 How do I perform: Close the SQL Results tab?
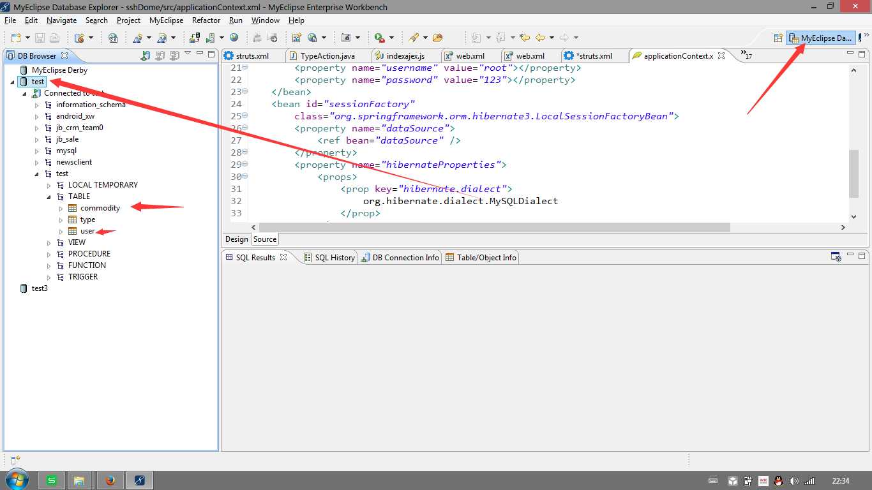283,257
